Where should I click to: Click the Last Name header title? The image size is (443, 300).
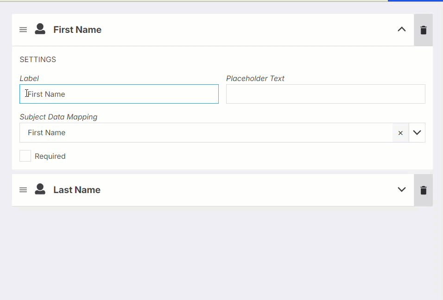[77, 190]
